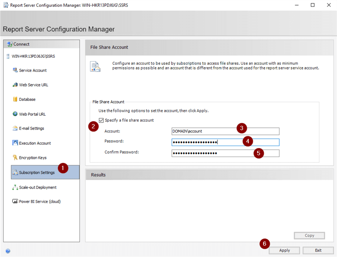Click the Connect button in sidebar

pyautogui.click(x=21, y=44)
